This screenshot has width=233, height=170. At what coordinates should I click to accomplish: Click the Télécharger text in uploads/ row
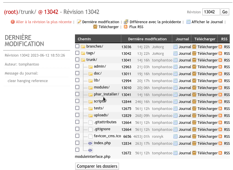(x=208, y=116)
